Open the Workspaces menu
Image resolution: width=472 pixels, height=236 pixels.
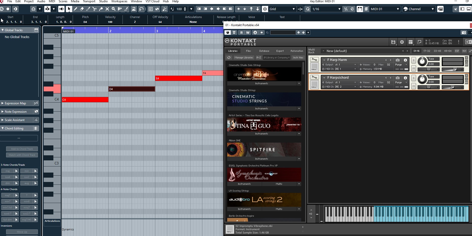(x=119, y=2)
